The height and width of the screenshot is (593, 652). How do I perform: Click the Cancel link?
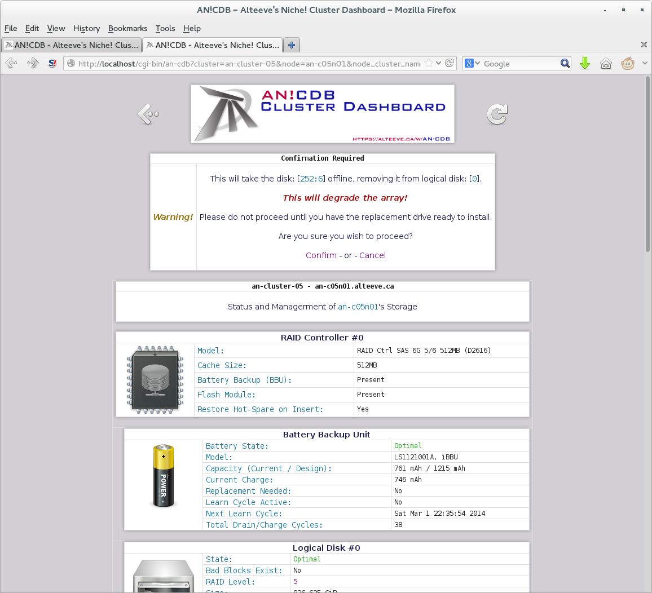(x=372, y=255)
